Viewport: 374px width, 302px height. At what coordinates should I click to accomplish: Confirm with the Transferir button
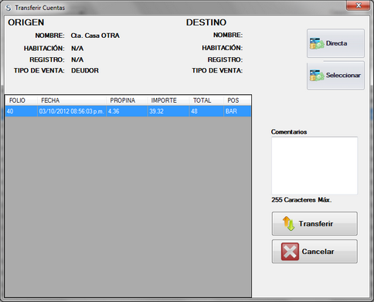point(314,223)
